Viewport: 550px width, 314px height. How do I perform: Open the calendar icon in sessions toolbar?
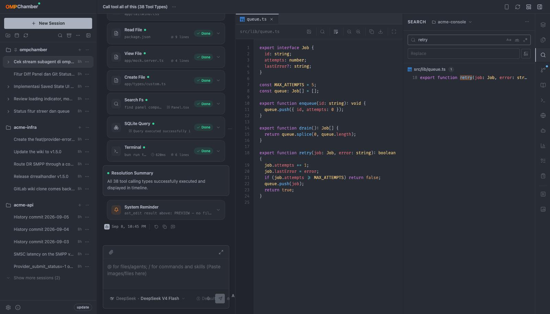click(x=17, y=35)
